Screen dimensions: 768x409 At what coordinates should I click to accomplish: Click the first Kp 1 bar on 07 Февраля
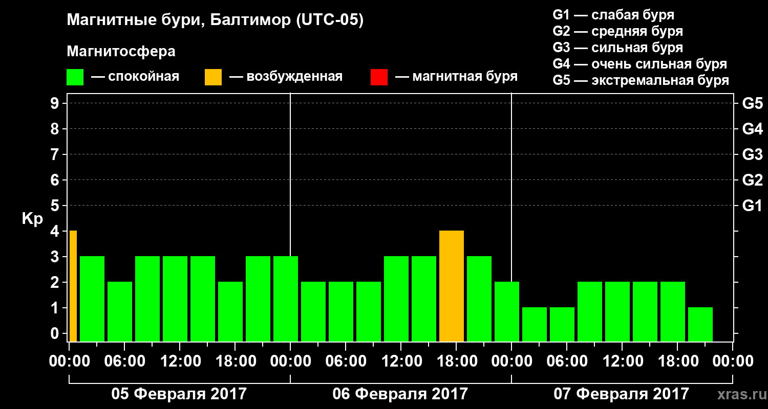pyautogui.click(x=535, y=324)
